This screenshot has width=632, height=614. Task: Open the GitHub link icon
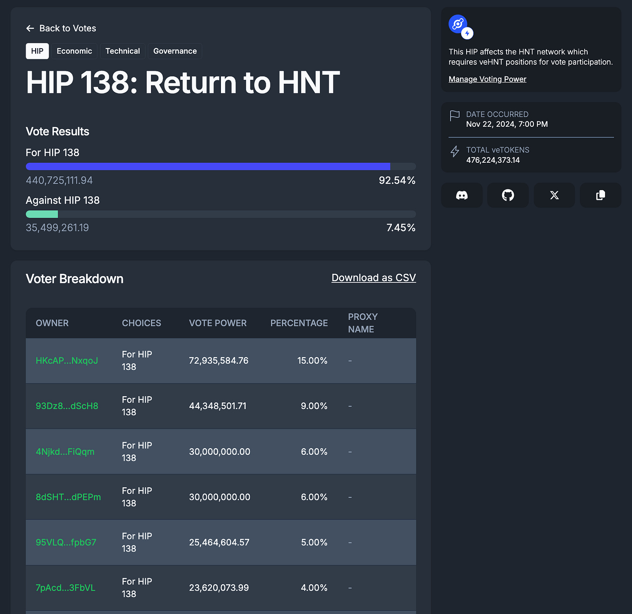tap(508, 195)
